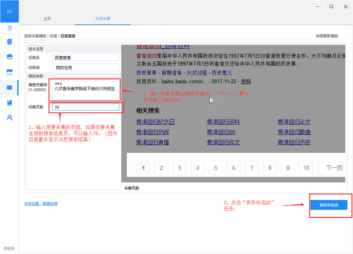This screenshot has height=254, width=353.
Task: Click 香港回归论文 related search link
Action: 294,122
